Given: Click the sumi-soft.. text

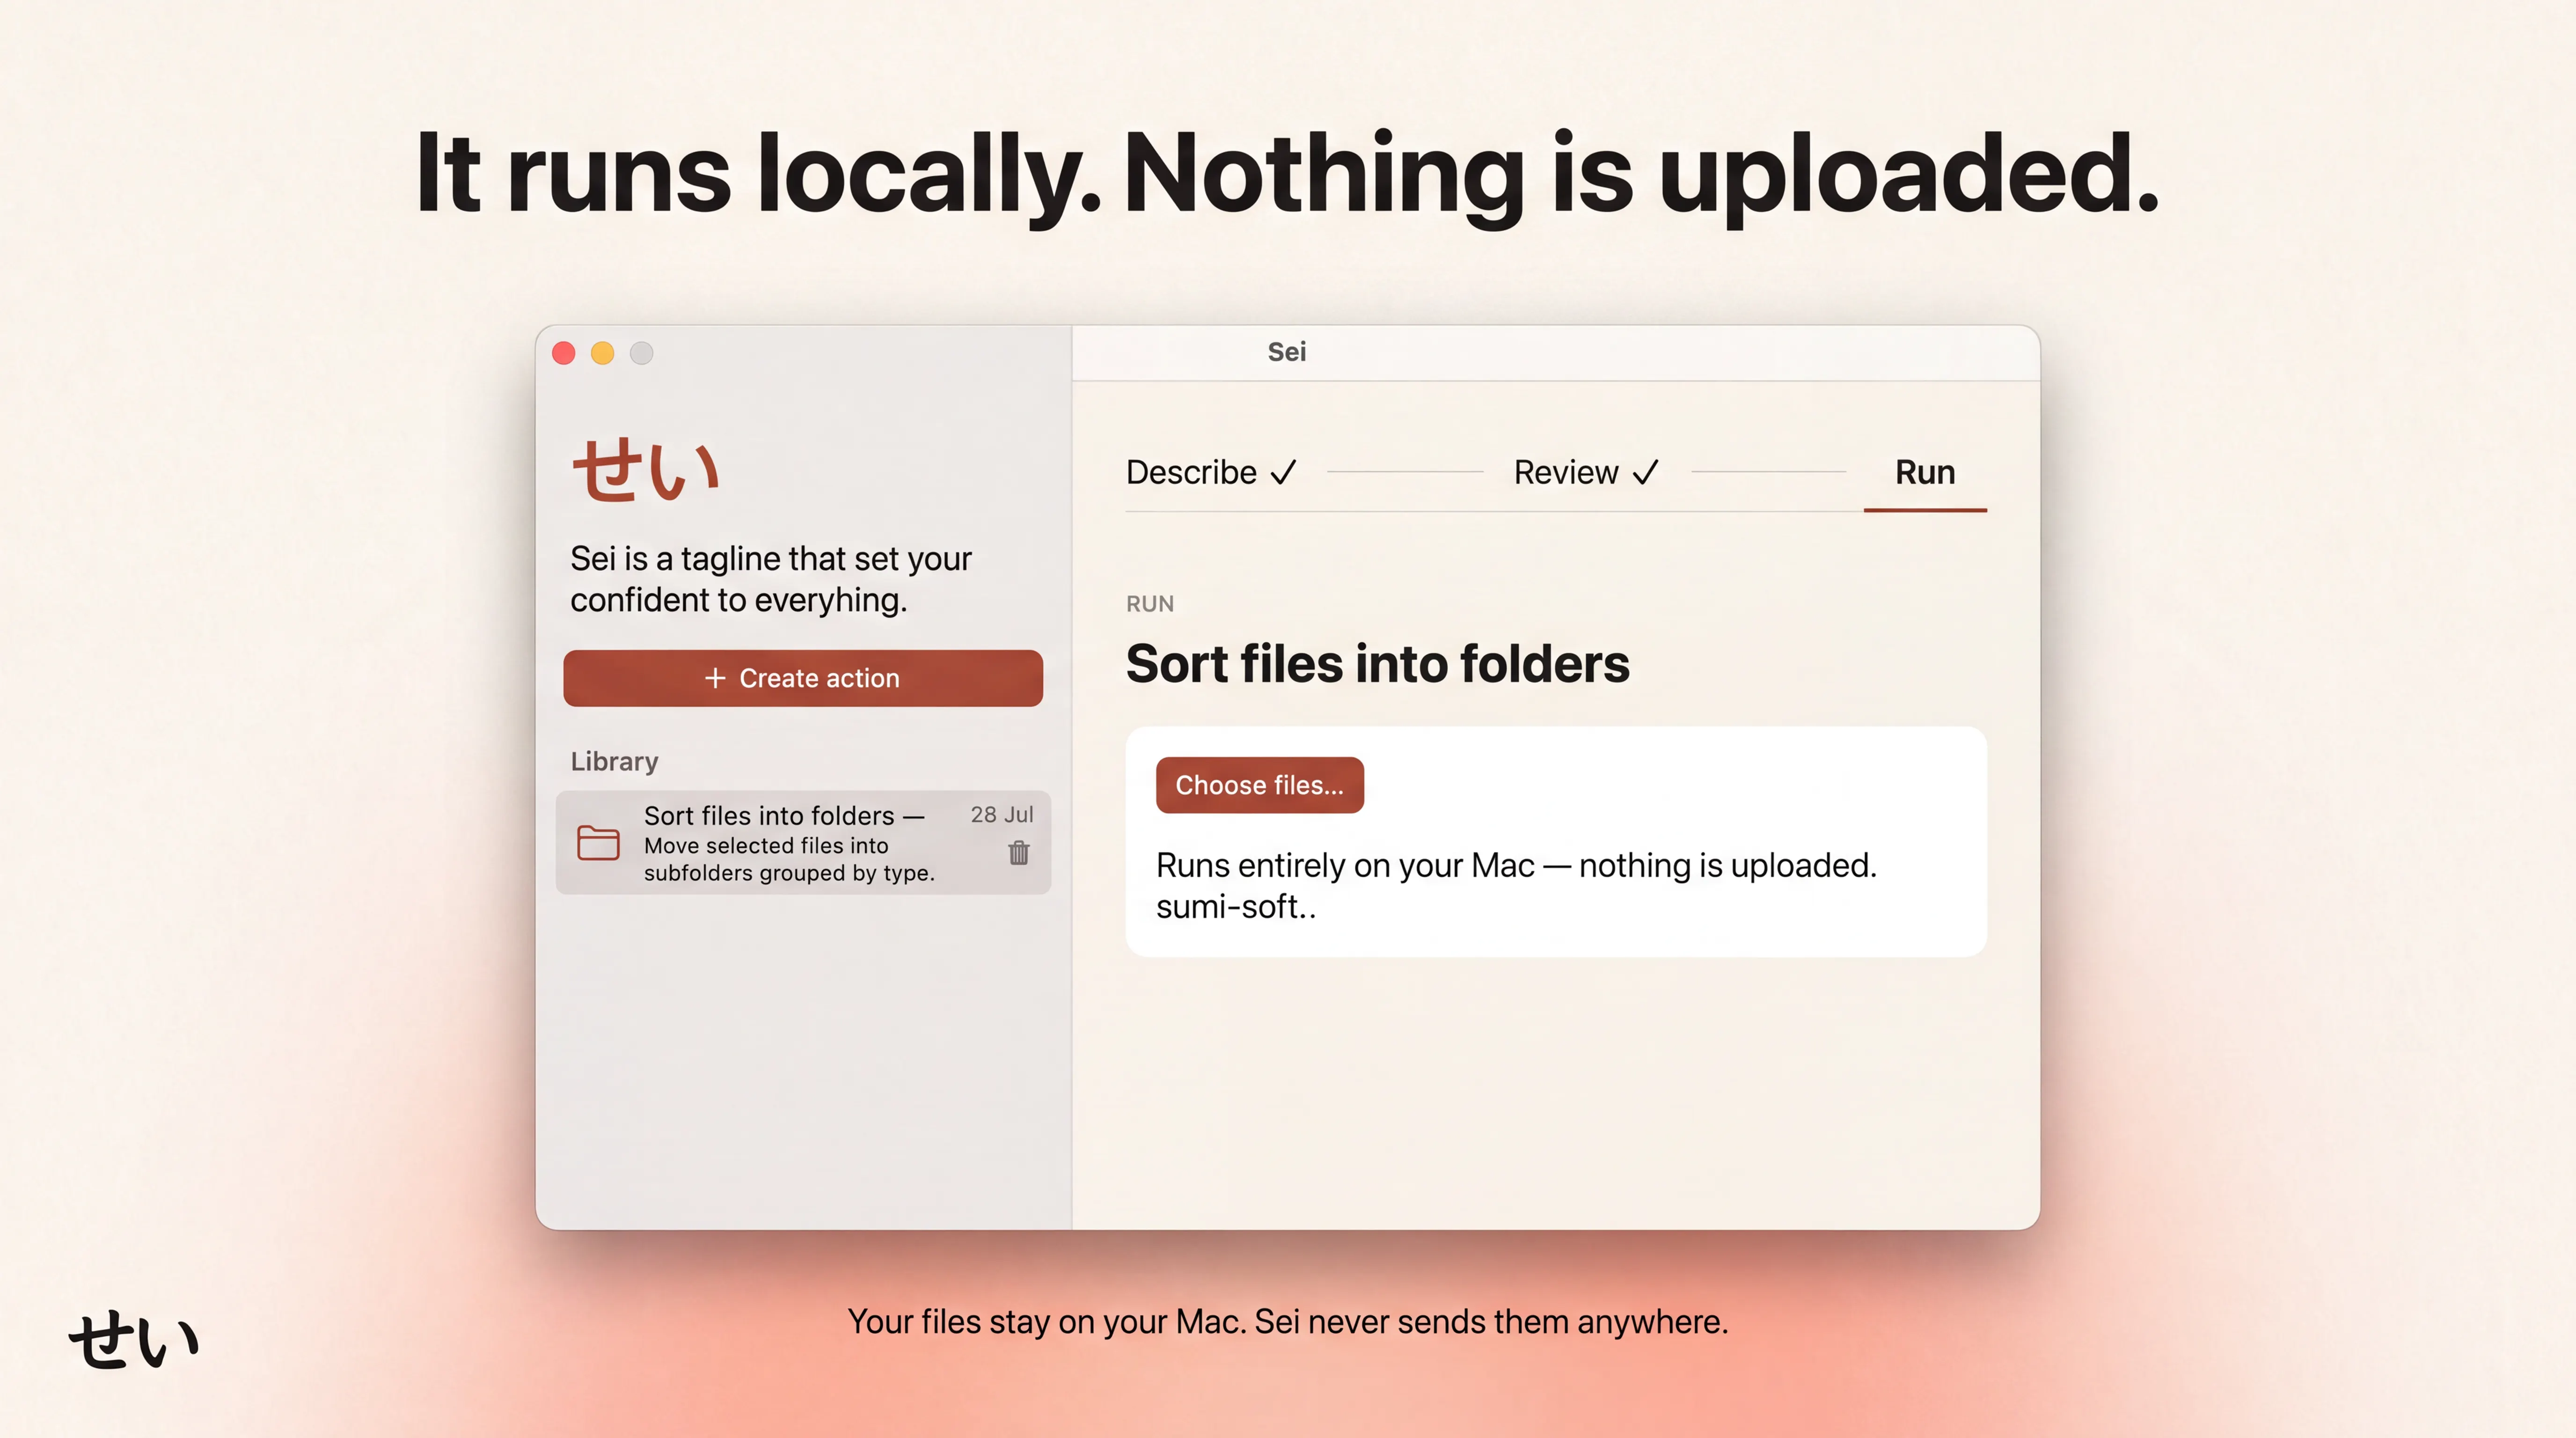Looking at the screenshot, I should click(x=1235, y=907).
